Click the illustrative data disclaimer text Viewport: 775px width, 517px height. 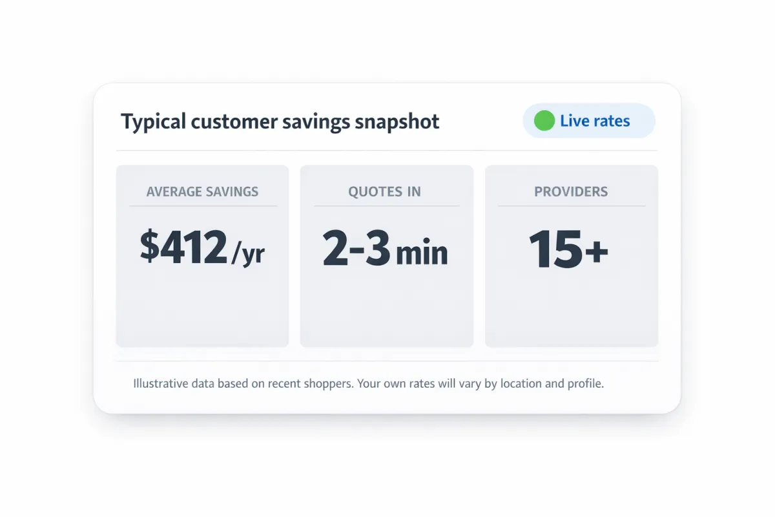(x=368, y=383)
